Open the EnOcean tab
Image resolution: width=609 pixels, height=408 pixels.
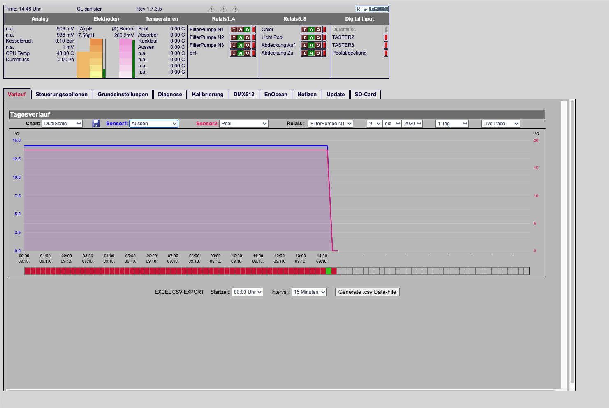tap(276, 94)
